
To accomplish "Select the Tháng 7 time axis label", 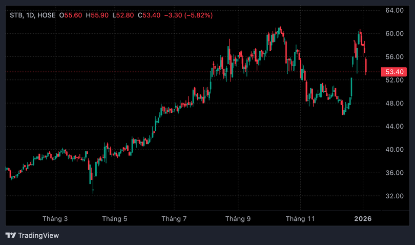I will (174, 218).
